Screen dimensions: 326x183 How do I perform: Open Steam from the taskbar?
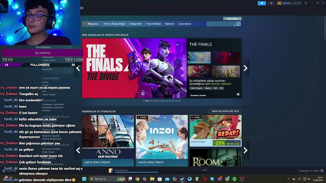(182, 179)
